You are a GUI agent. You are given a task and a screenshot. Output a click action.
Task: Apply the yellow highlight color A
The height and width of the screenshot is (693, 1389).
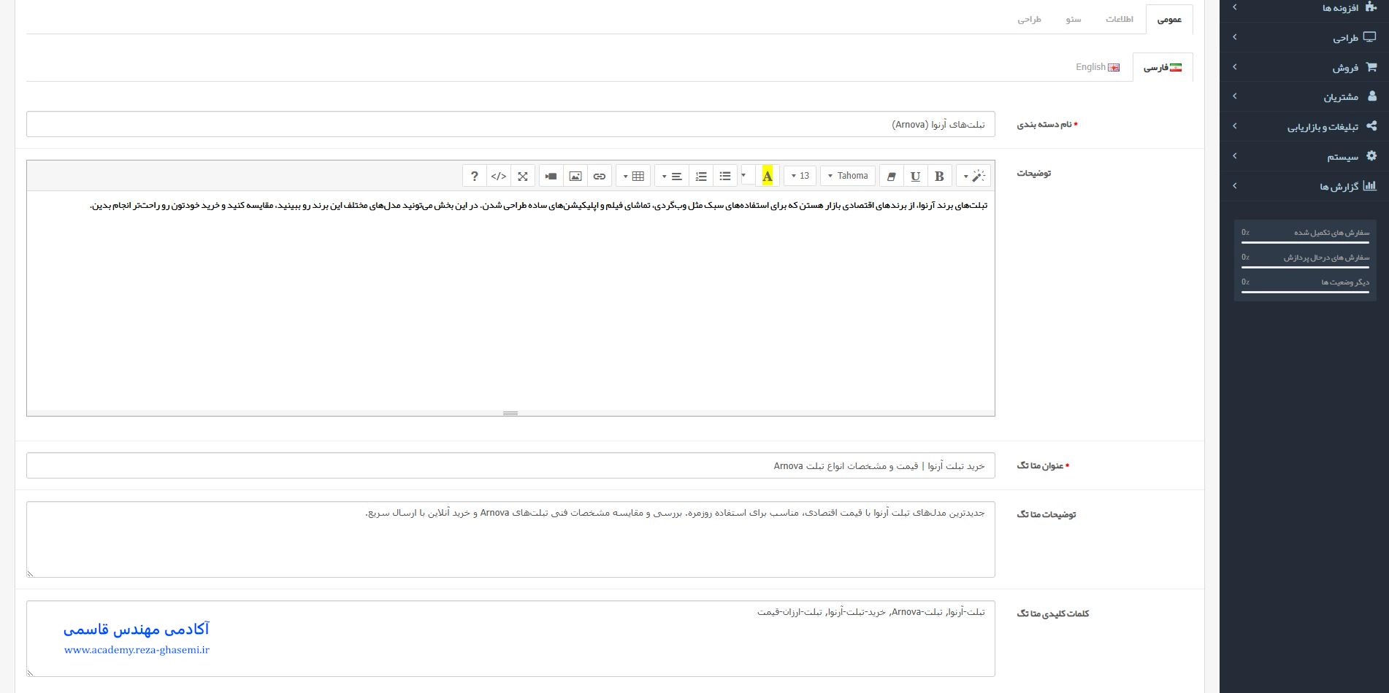coord(767,176)
